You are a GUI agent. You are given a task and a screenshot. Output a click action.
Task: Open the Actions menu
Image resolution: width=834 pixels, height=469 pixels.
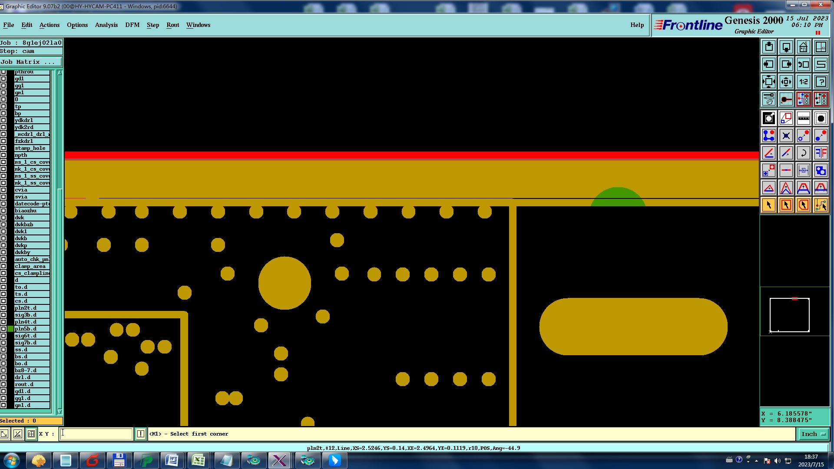50,25
